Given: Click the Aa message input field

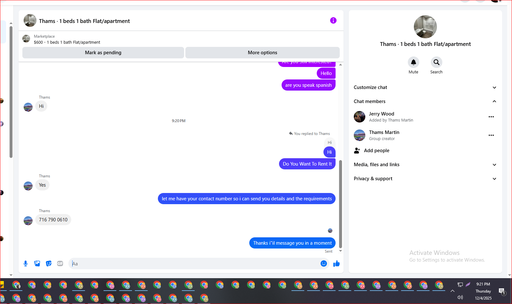Looking at the screenshot, I should [195, 263].
